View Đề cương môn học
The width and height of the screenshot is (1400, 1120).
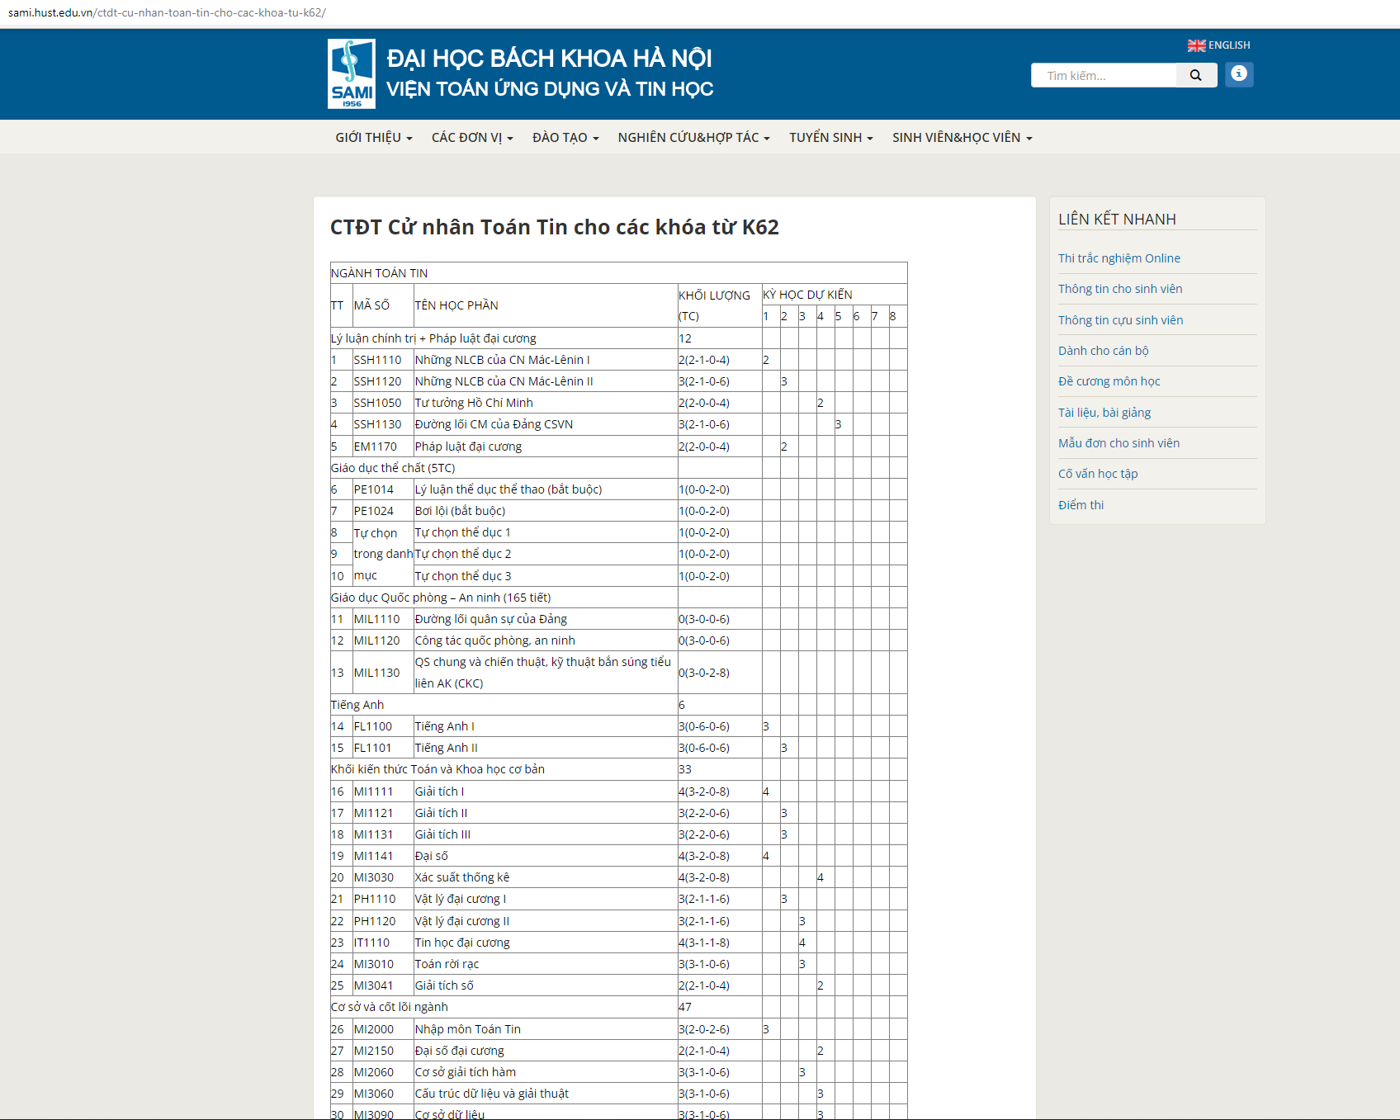pyautogui.click(x=1109, y=380)
